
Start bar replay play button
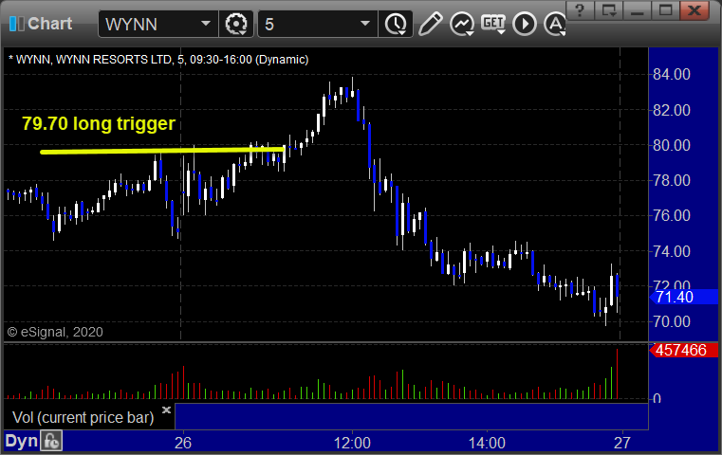[x=525, y=24]
